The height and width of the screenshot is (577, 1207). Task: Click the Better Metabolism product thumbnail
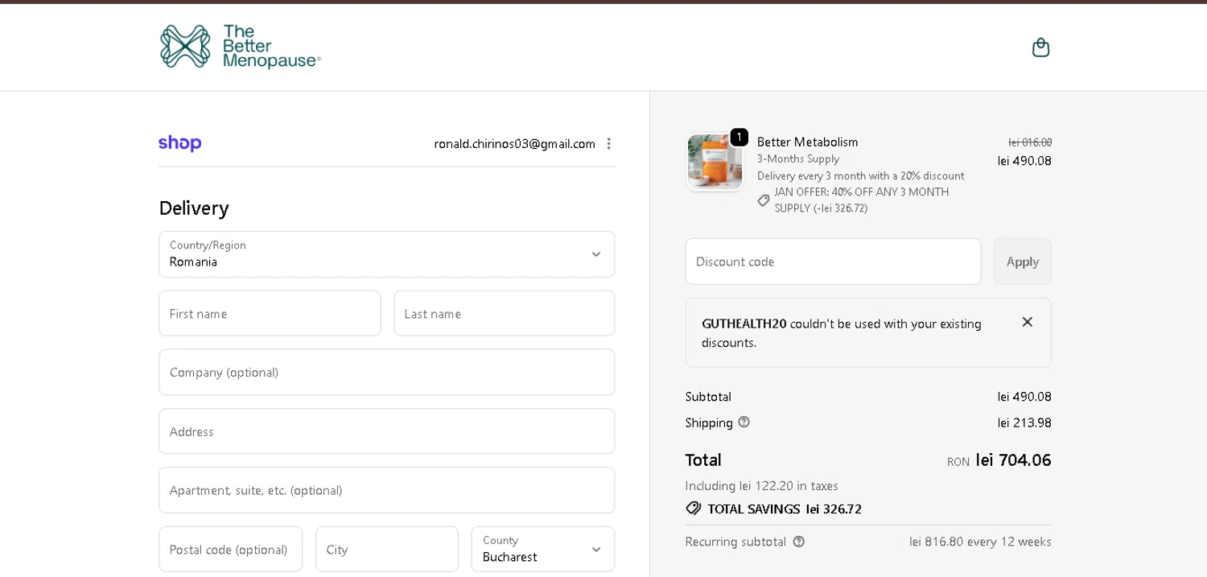click(x=715, y=162)
